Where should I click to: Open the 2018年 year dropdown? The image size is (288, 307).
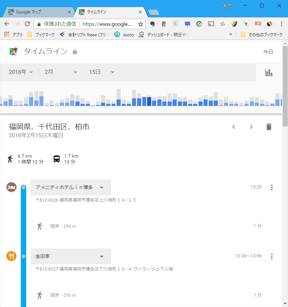21,72
